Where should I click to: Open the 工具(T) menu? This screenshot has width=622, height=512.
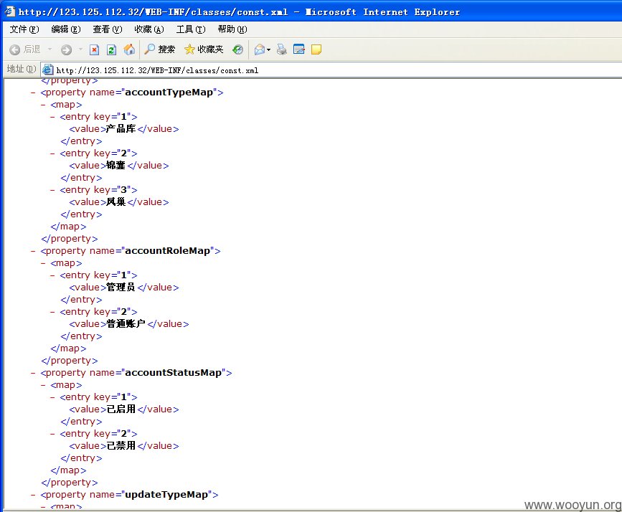point(191,29)
